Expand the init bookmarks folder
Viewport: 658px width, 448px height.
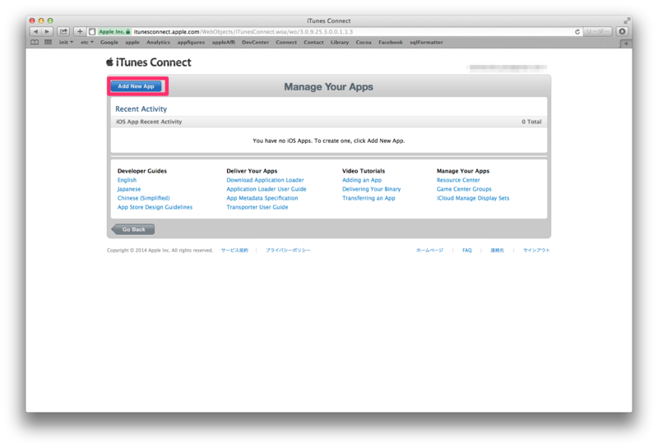click(x=66, y=43)
